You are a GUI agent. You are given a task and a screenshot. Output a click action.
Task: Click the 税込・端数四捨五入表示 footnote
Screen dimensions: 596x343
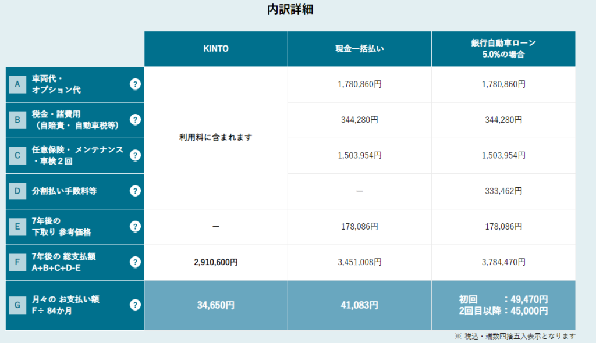click(x=515, y=336)
